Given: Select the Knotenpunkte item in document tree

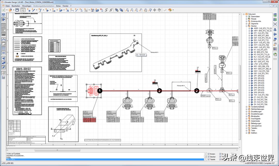Looking at the screenshot, I should pos(256,21).
